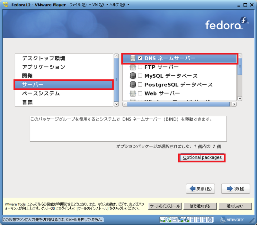The image size is (257, 225).
Task: Click the ツールのインストール button
Action: [165, 206]
